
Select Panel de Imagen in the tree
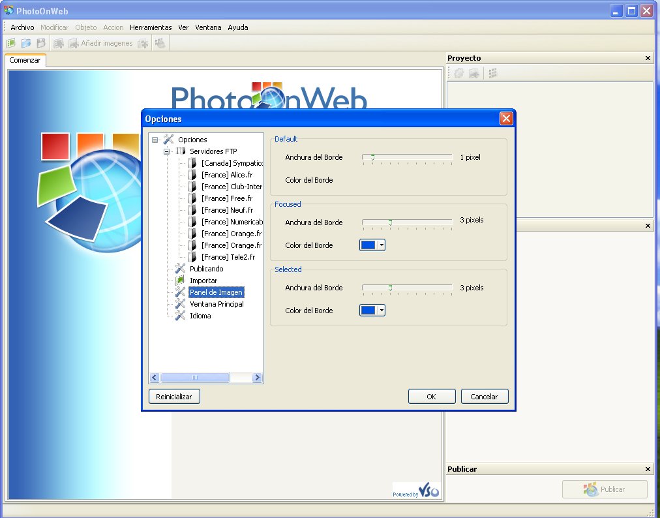(x=216, y=293)
